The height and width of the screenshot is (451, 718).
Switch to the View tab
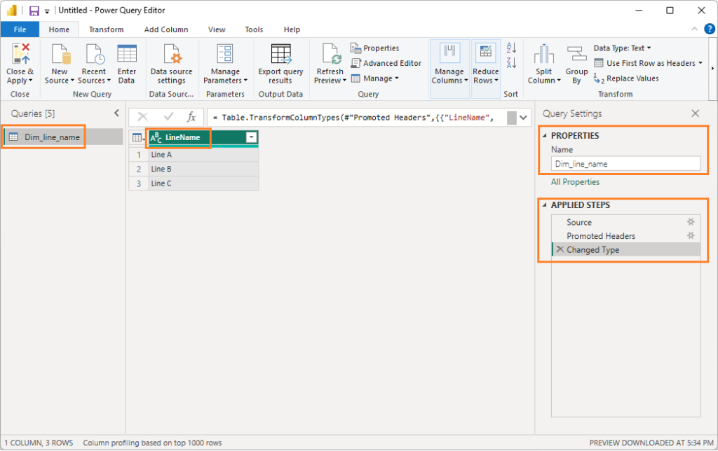[x=217, y=29]
